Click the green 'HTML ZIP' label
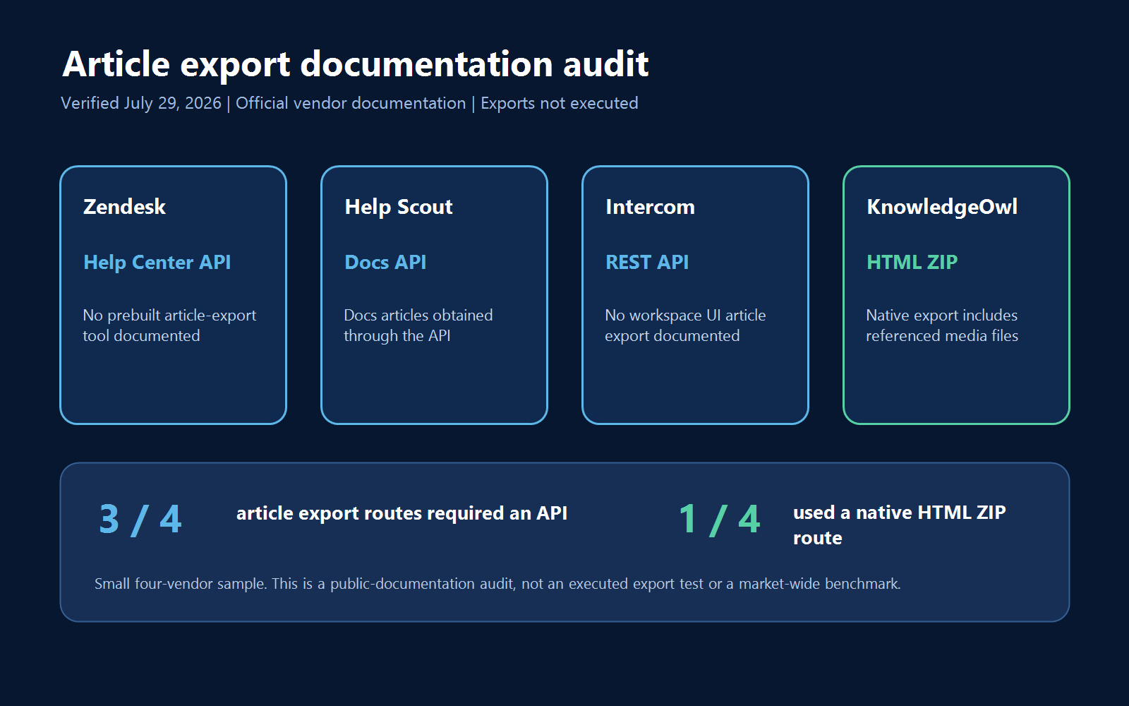Viewport: 1129px width, 706px height. (x=912, y=262)
